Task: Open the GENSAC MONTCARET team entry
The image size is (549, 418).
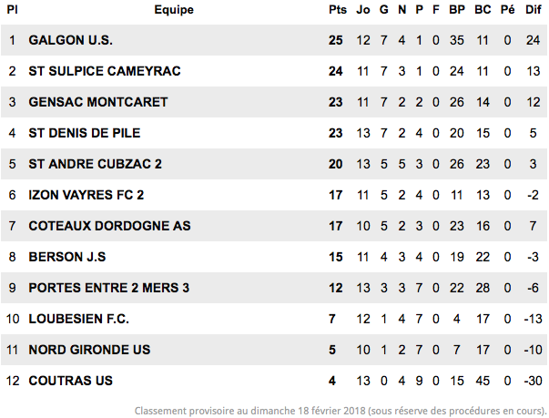Action: coord(98,102)
